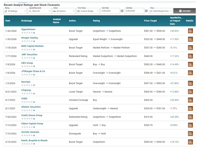Select the $355.75 price target

click(x=148, y=125)
